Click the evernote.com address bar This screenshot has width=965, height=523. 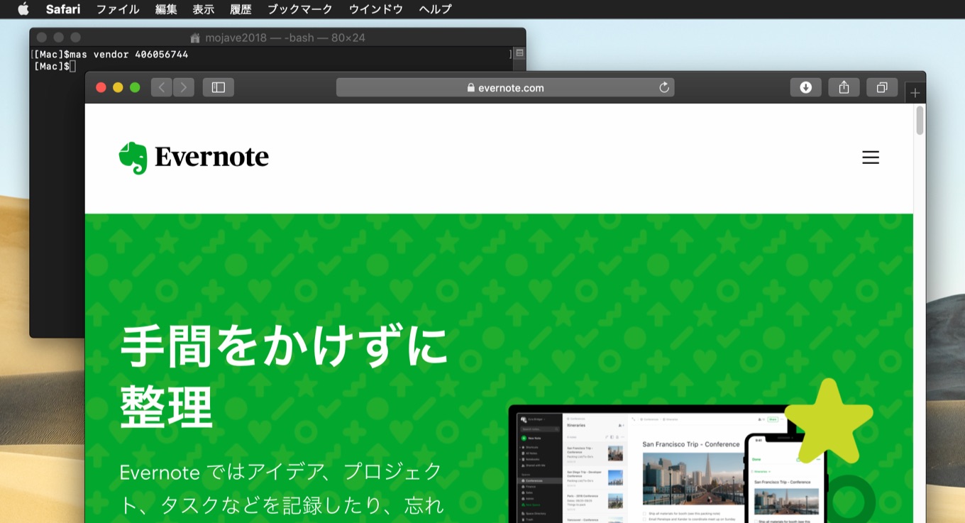click(505, 87)
